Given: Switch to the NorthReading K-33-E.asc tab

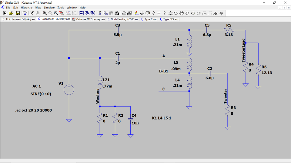Looking at the screenshot, I should (123, 19).
